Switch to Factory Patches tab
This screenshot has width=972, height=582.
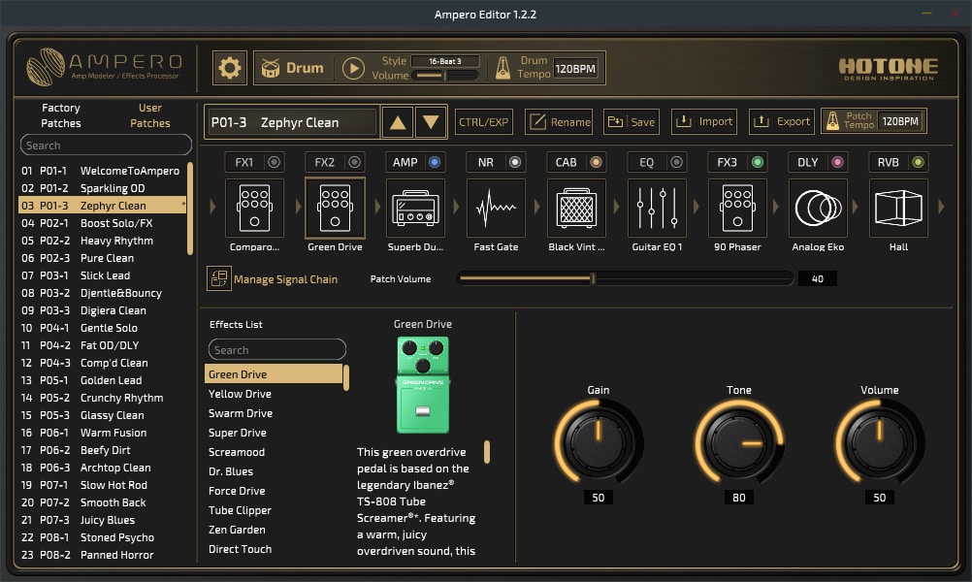(x=61, y=115)
